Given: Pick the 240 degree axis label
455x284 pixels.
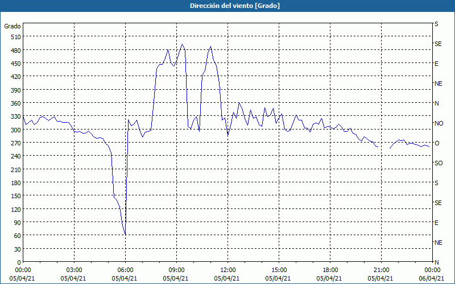Looking at the screenshot, I should pos(16,156).
